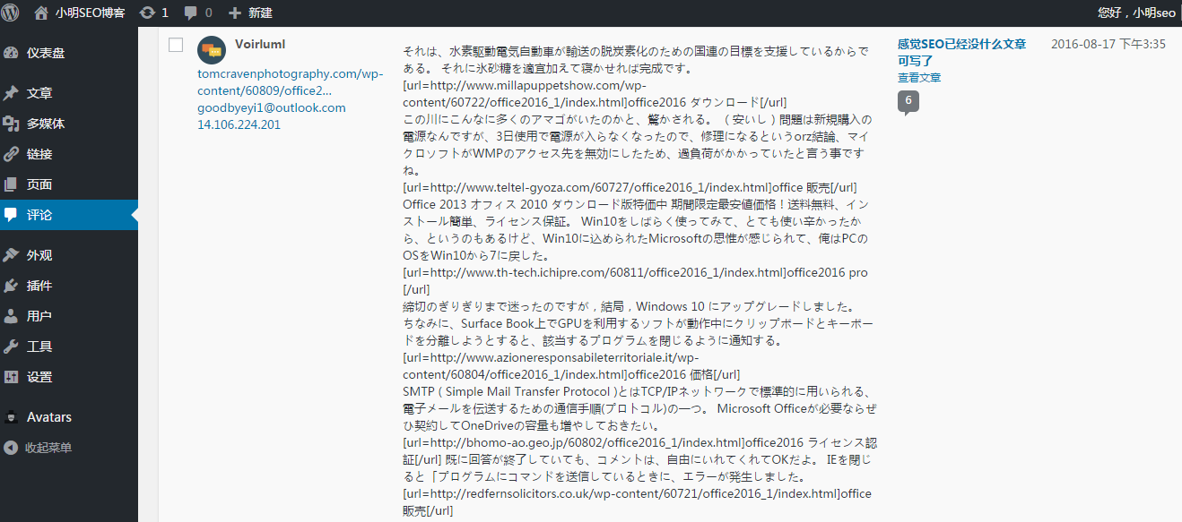
Task: Open the pushpin 文章 posts icon
Action: (x=11, y=93)
